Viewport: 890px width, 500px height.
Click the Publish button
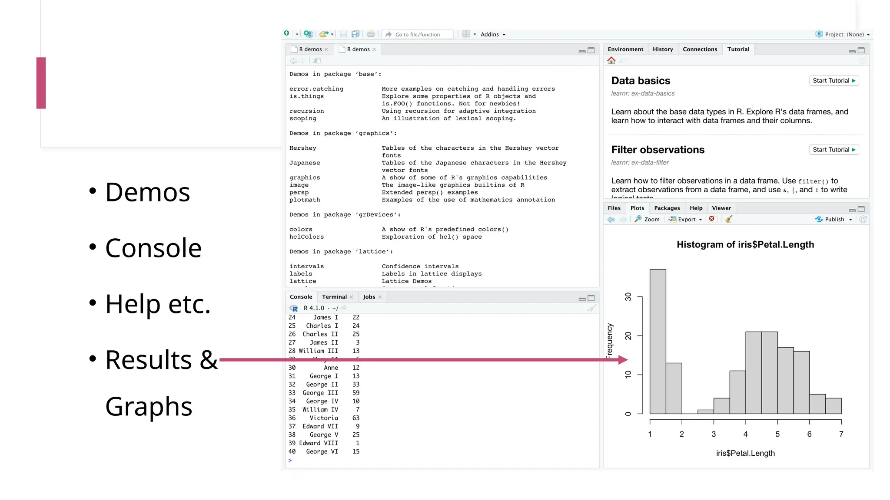[x=830, y=220]
